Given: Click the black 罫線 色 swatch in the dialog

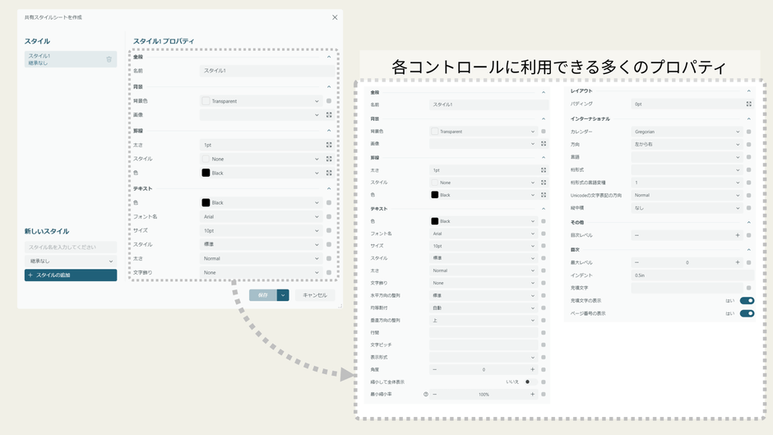Looking at the screenshot, I should (206, 174).
